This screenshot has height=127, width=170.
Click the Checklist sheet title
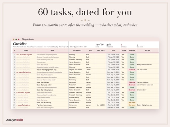coord(20,44)
